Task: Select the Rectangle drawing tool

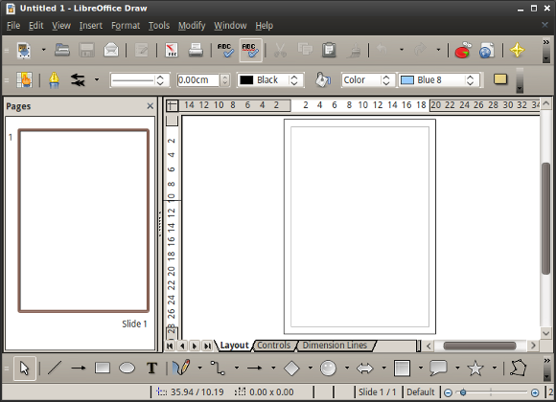Action: [103, 368]
